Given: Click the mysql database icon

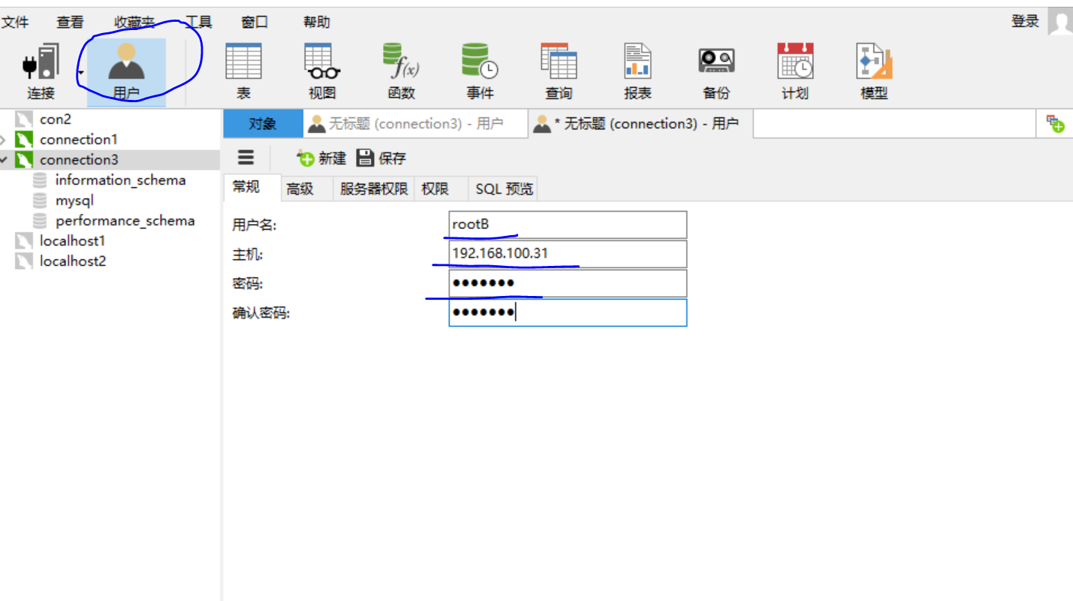Looking at the screenshot, I should pyautogui.click(x=41, y=201).
